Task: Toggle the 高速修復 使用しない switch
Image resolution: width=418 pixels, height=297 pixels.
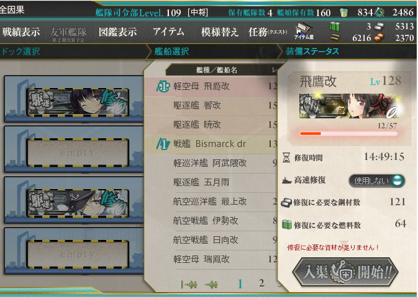Action: point(376,180)
